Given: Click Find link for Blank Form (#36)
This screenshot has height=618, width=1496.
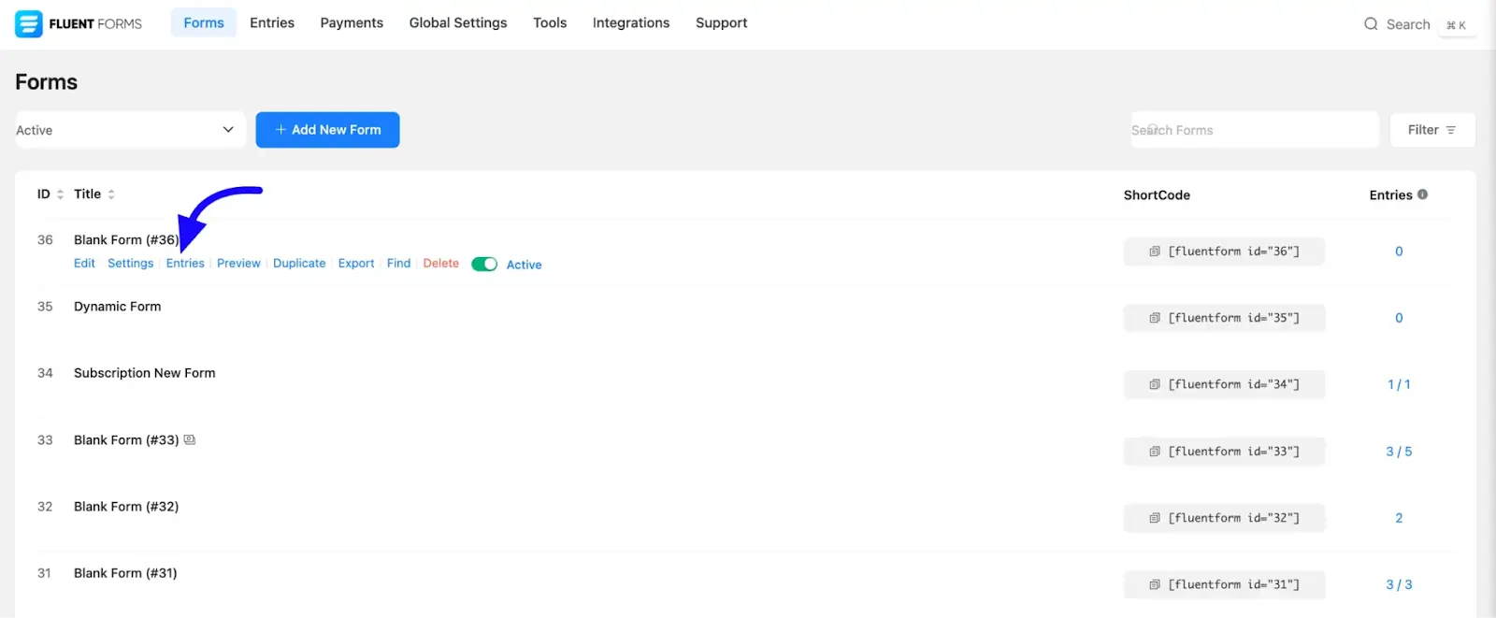Looking at the screenshot, I should pos(398,264).
